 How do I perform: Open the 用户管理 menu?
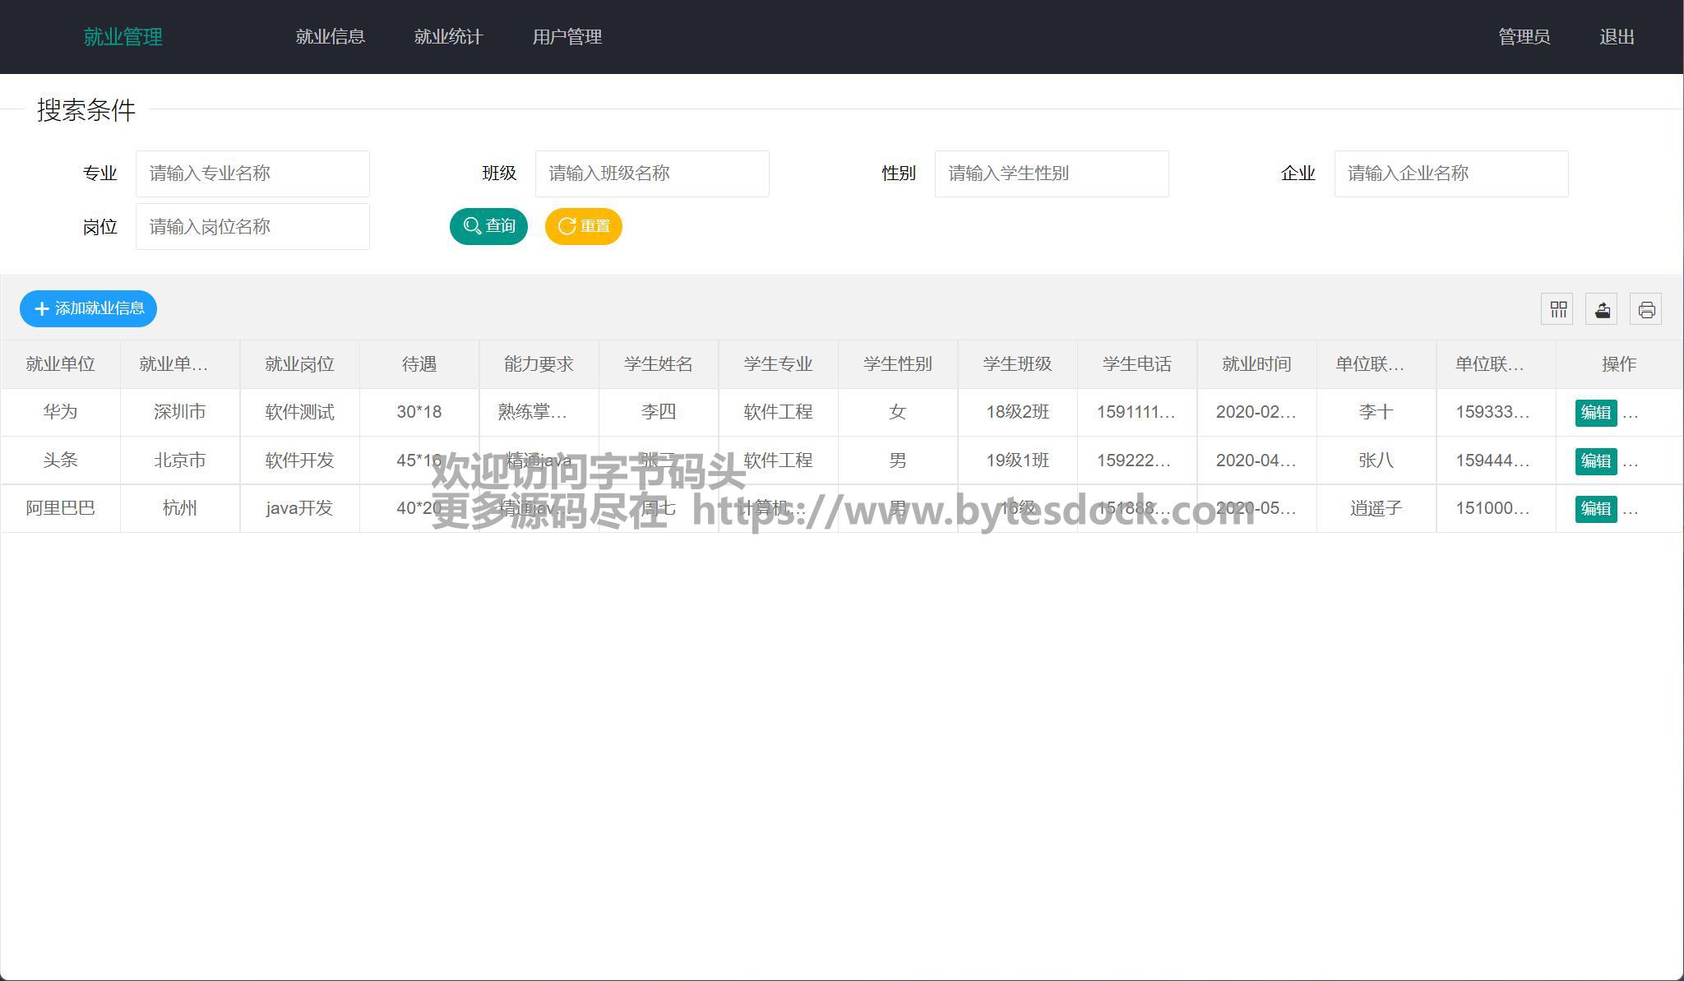click(x=567, y=37)
